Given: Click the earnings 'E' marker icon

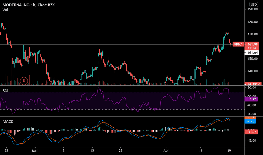Looking at the screenshot, I should pyautogui.click(x=24, y=81).
